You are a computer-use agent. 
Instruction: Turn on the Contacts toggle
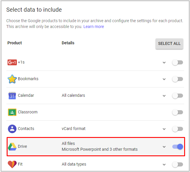[178, 129]
